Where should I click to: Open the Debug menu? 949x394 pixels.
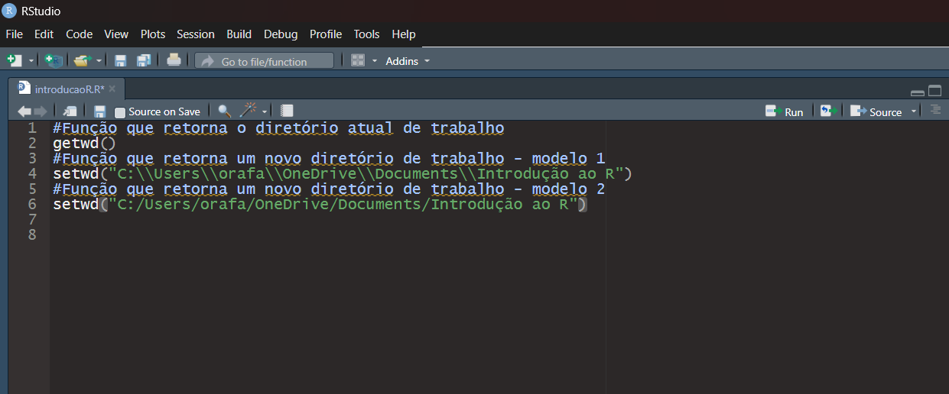[281, 34]
